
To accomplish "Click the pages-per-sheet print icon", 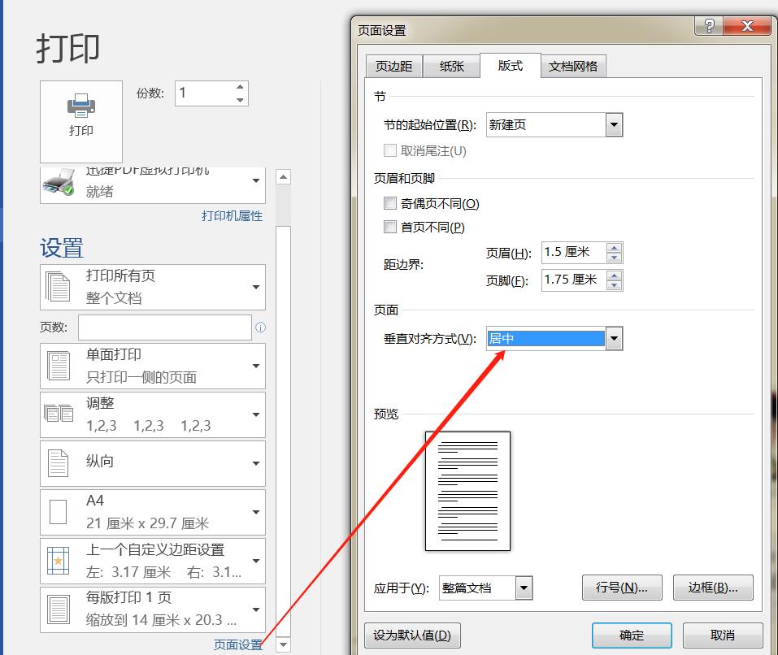I will pos(57,609).
